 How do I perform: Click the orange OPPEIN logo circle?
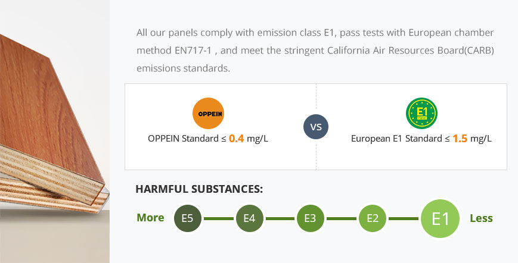click(x=208, y=114)
